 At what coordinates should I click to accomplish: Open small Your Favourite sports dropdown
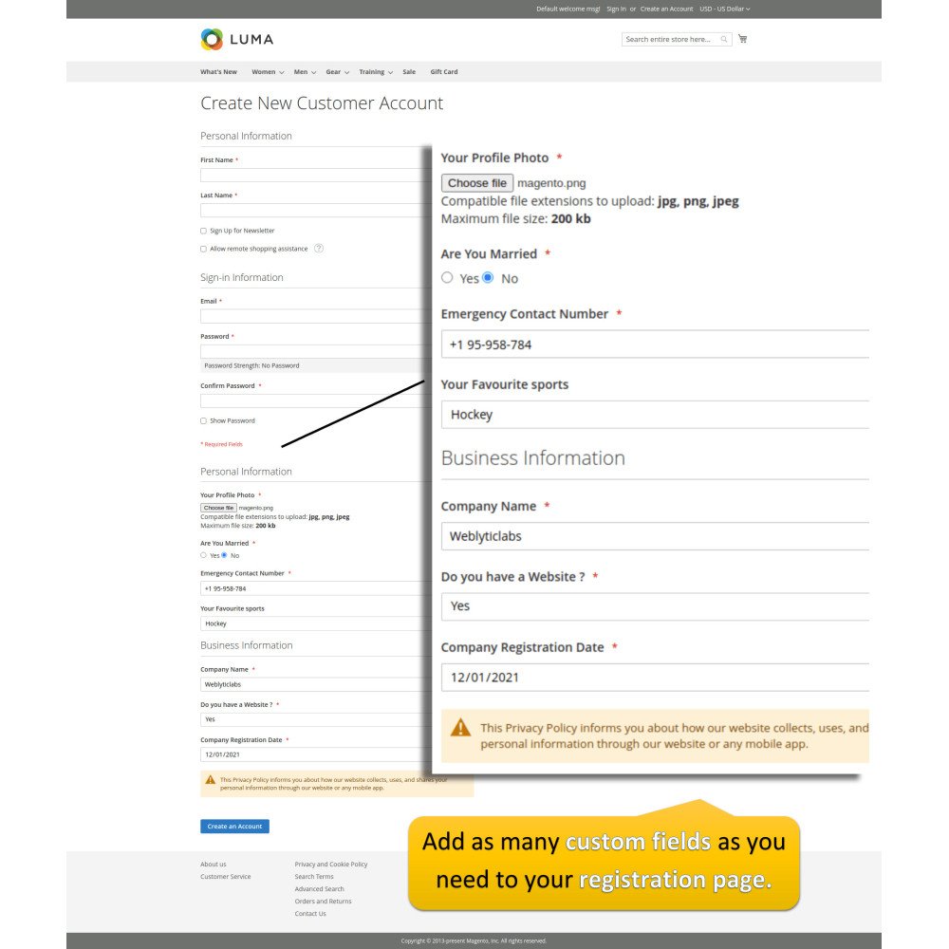pos(315,623)
